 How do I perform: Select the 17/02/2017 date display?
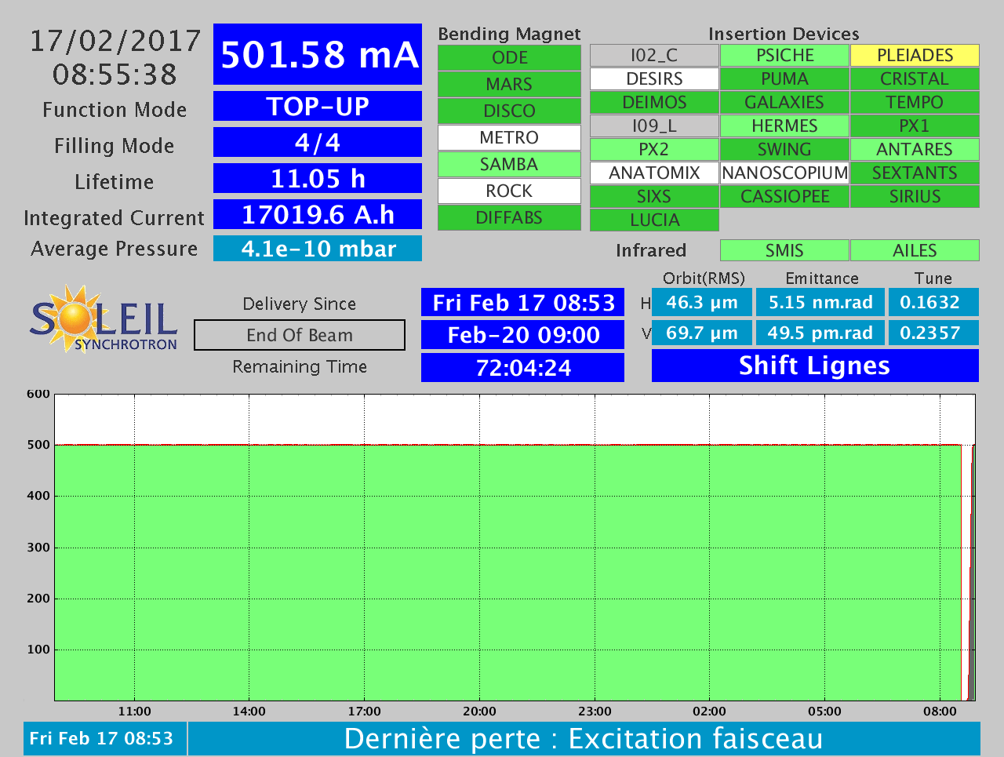pos(115,41)
